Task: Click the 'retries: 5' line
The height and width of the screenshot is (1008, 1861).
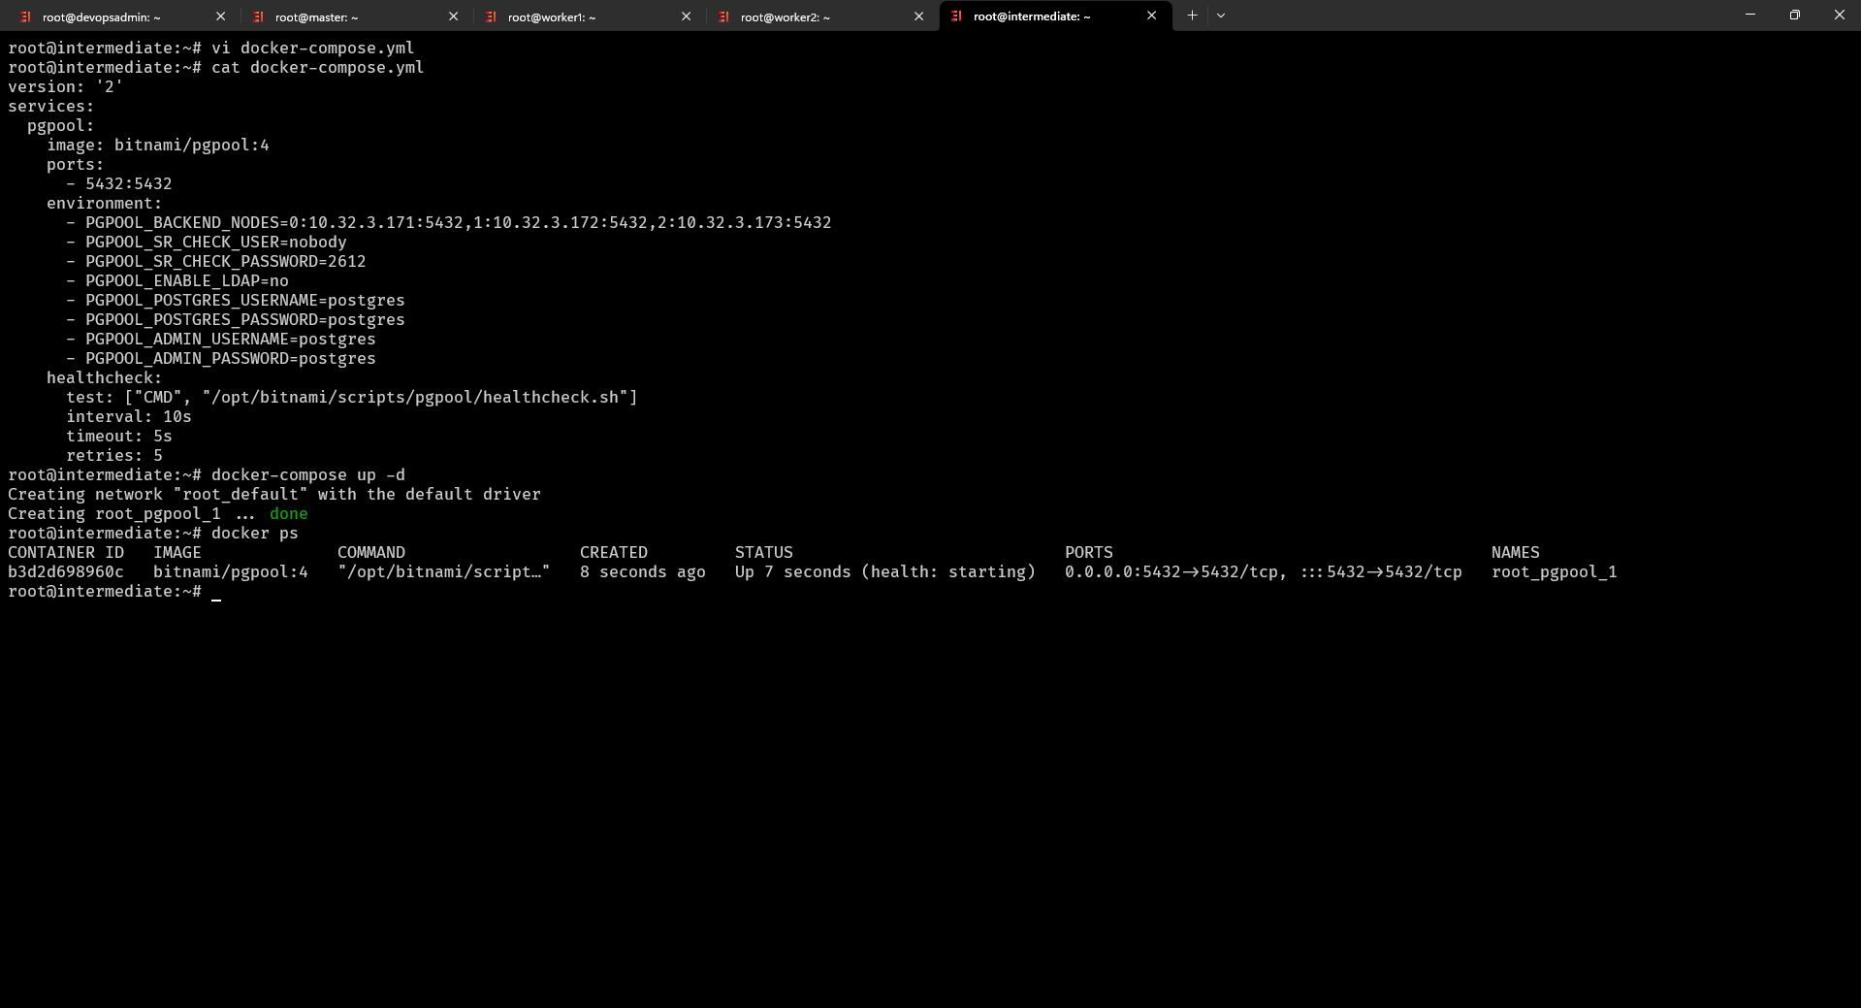Action: coord(113,456)
